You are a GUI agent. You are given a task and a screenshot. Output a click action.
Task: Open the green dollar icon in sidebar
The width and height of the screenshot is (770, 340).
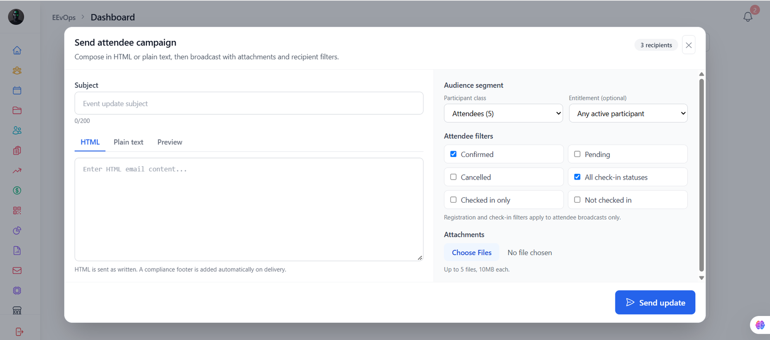[17, 191]
